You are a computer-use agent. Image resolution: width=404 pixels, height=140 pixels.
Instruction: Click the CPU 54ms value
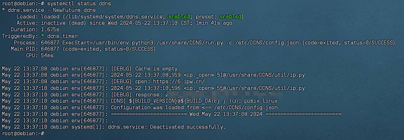click(47, 55)
